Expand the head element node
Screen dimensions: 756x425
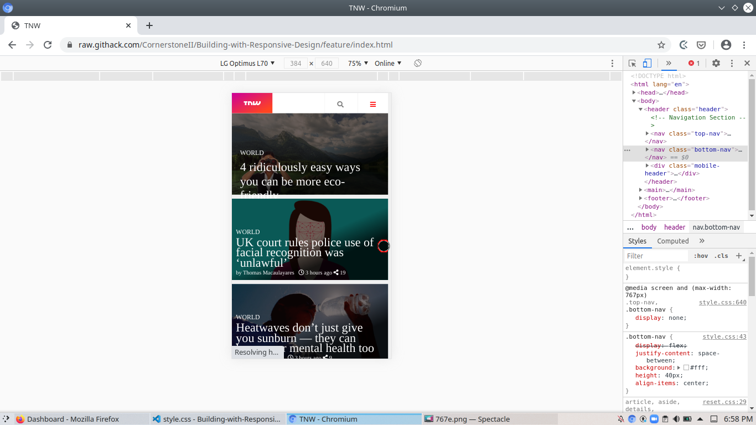click(x=634, y=92)
